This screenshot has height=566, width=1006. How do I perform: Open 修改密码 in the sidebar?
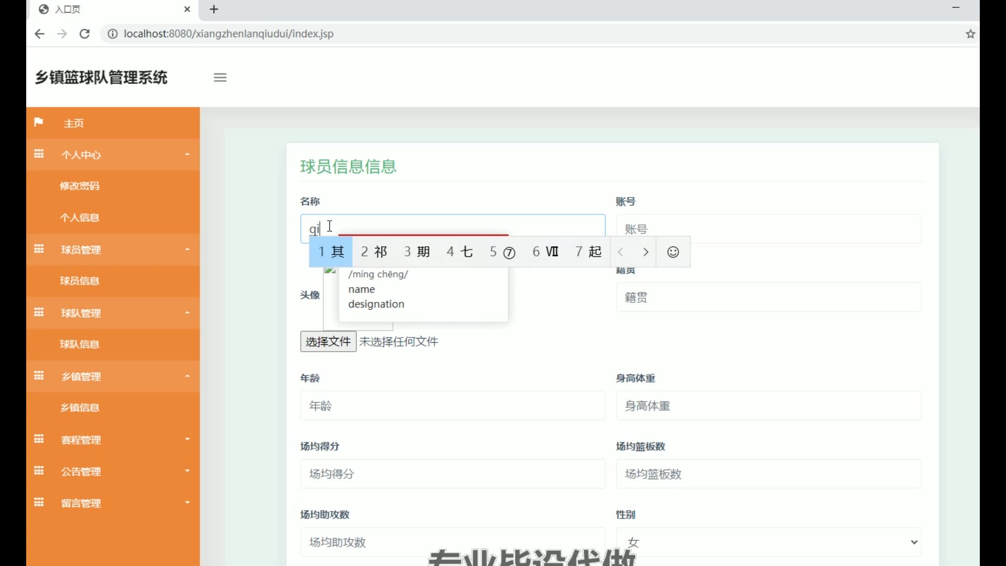[80, 186]
